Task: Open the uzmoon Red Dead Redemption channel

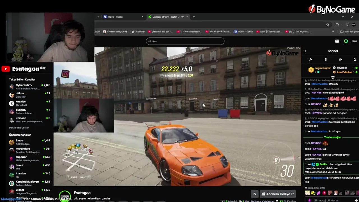Action: [29, 120]
